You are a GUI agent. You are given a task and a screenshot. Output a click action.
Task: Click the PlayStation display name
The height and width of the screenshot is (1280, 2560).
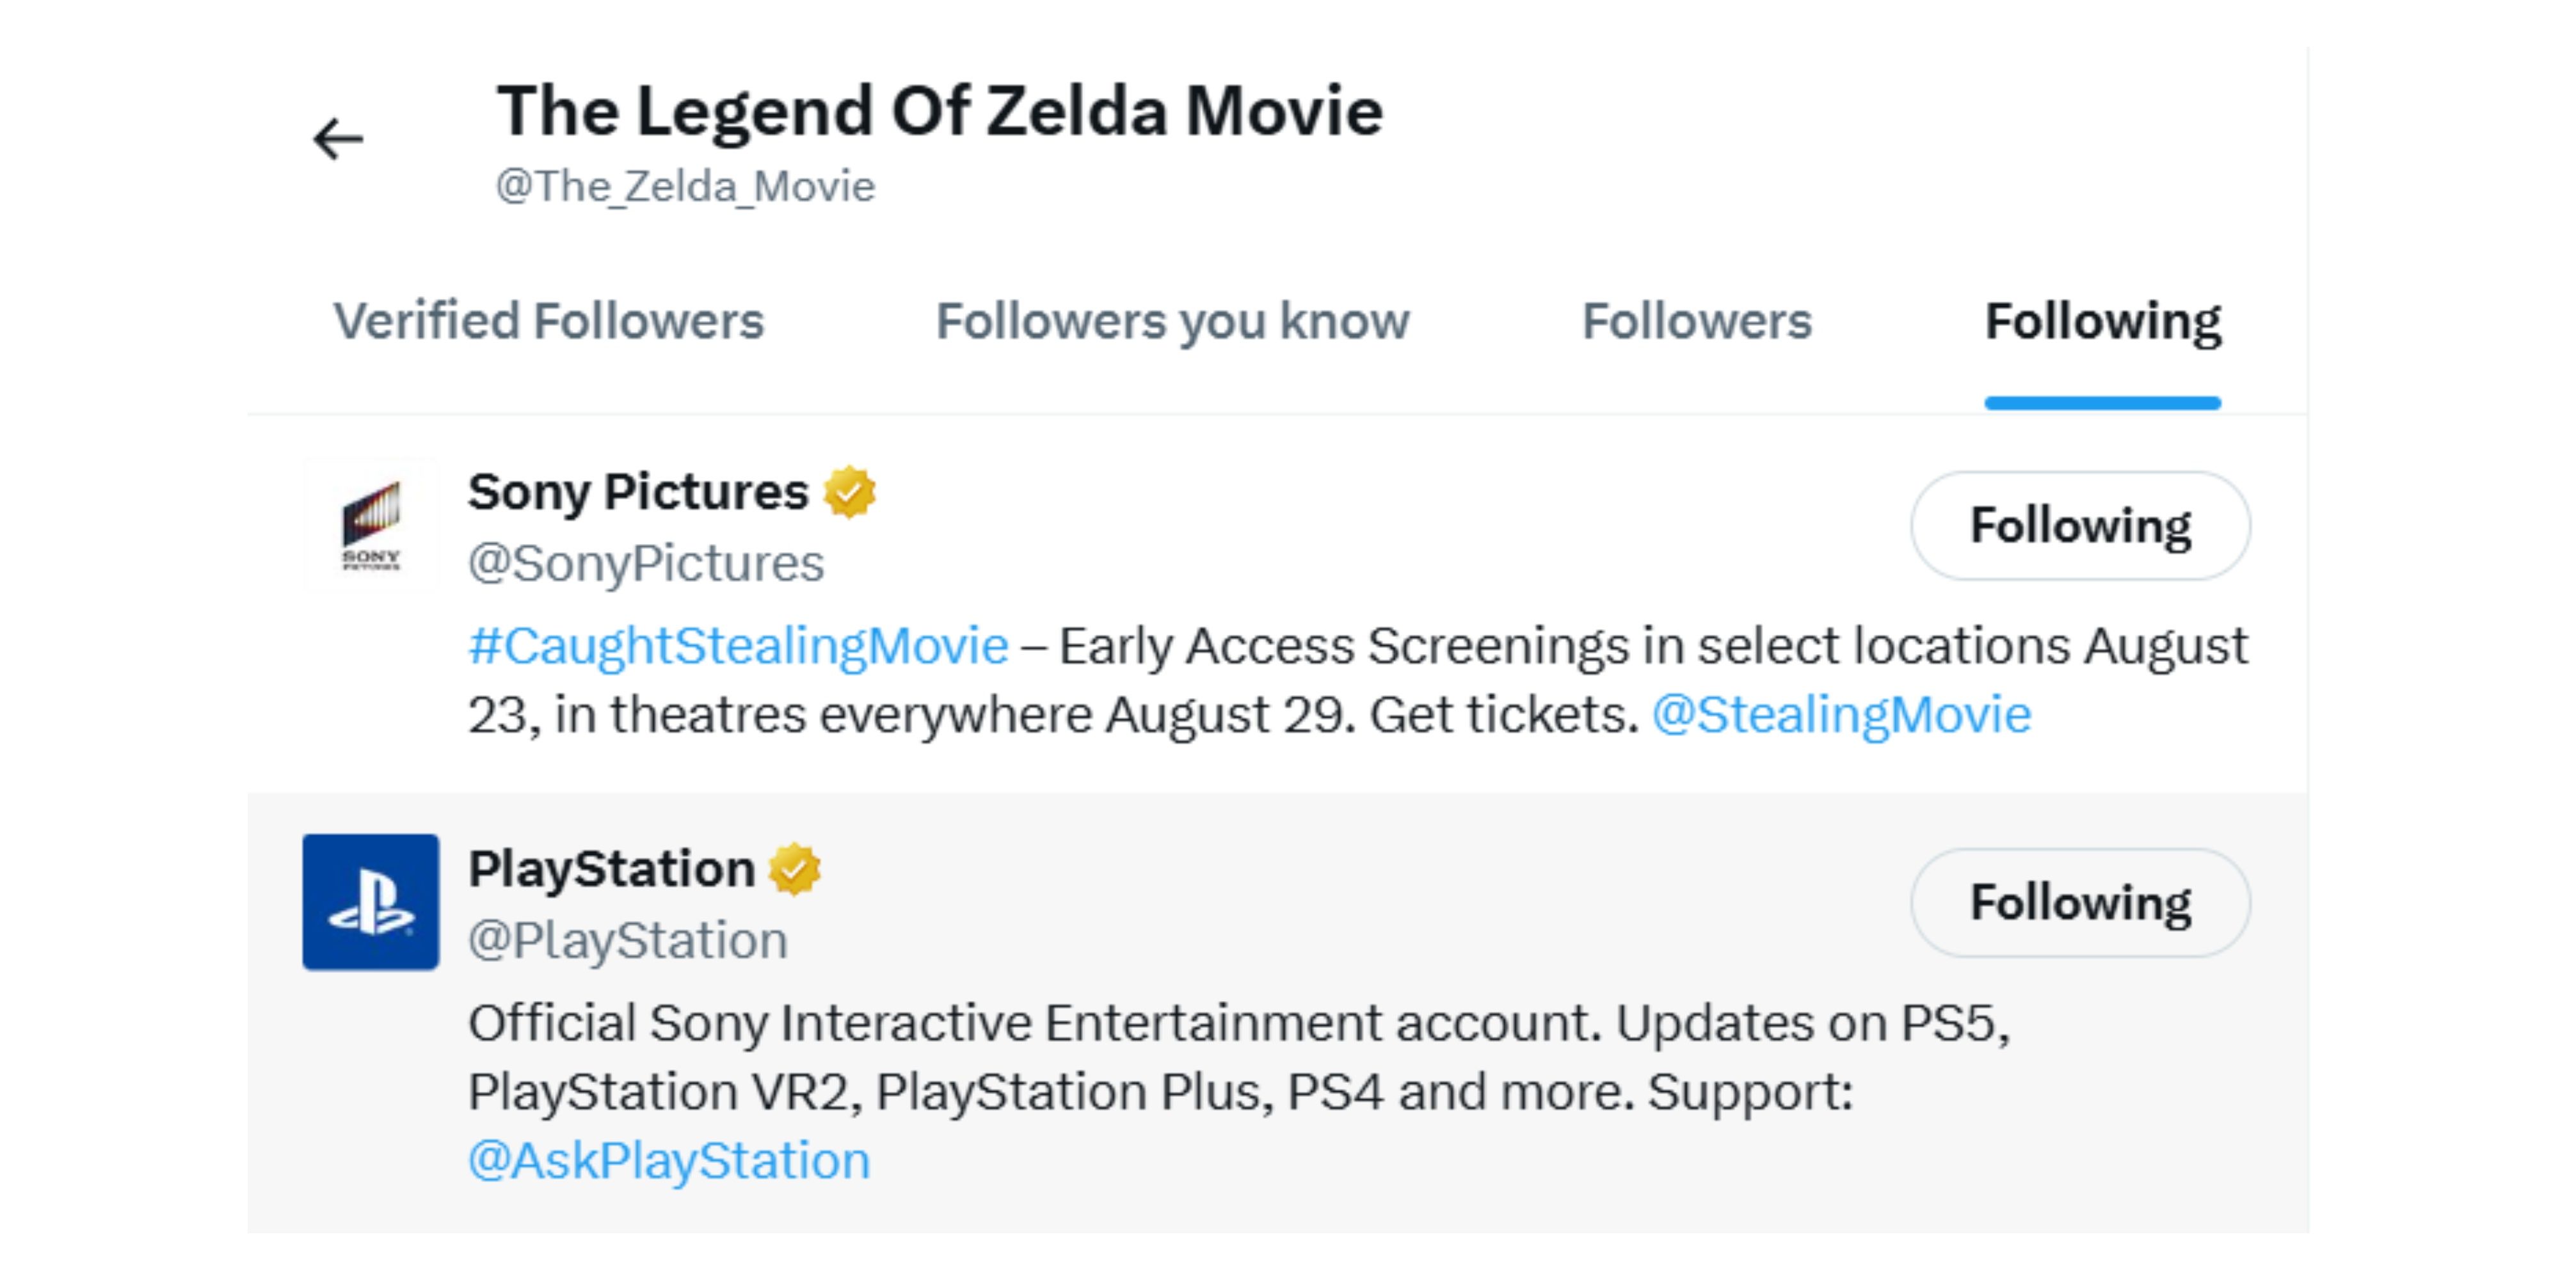[611, 870]
